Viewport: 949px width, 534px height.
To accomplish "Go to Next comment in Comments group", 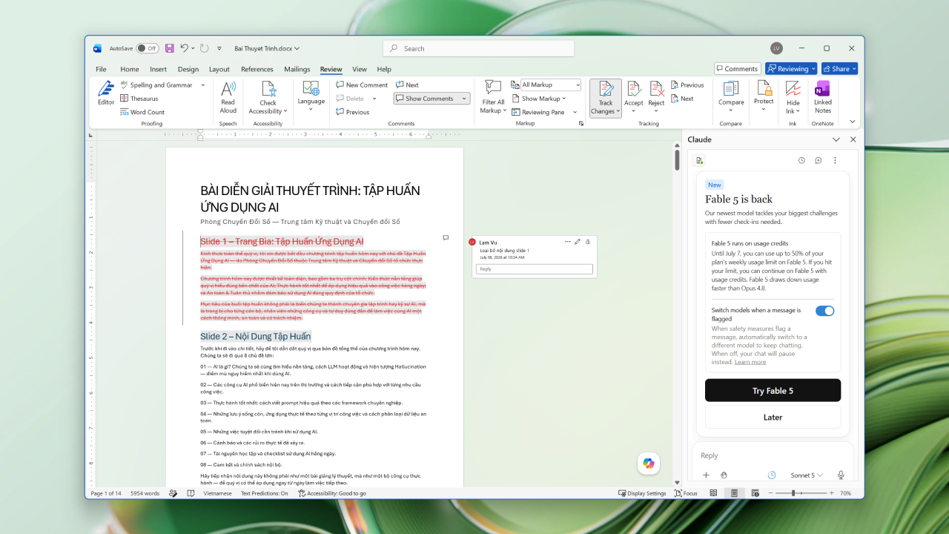I will pos(407,85).
